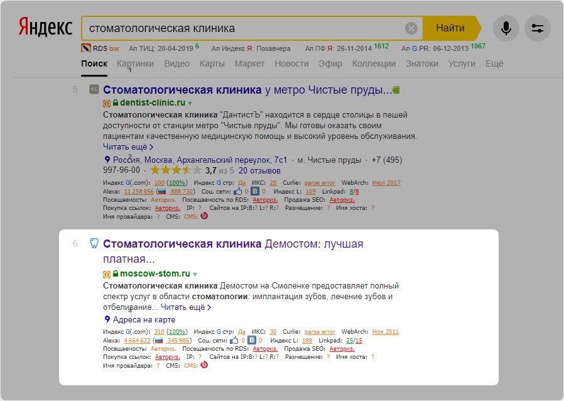This screenshot has width=564, height=401.
Task: Click green tag icon after Чистые пруды title
Action: [396, 90]
